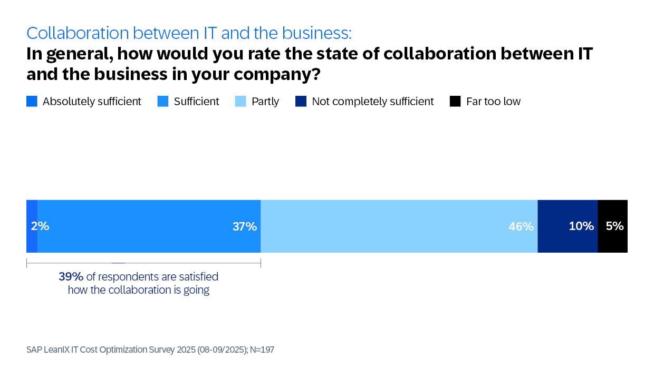
Task: Select the 37% Sufficient bar segment
Action: click(149, 226)
